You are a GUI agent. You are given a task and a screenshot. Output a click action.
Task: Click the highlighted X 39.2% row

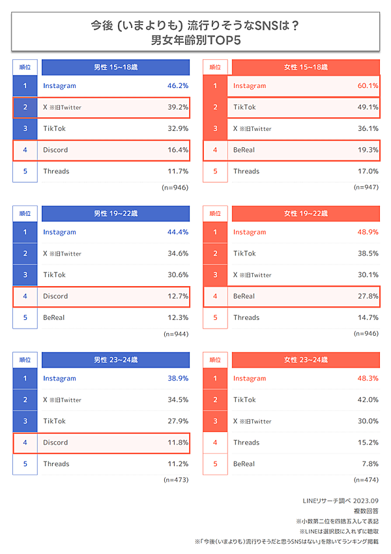(x=115, y=108)
